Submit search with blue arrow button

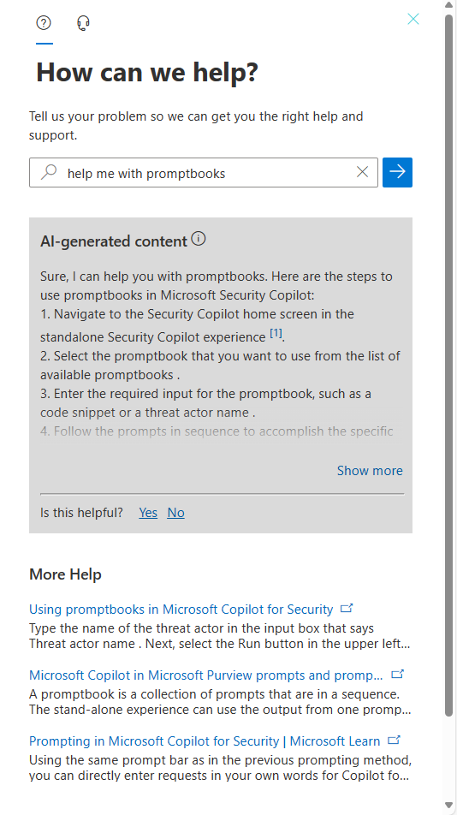point(397,172)
